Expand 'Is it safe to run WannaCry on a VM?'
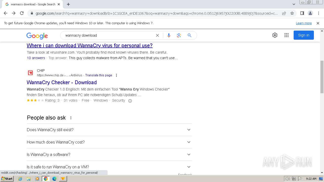Screen dimensions: 324x182 109,167
